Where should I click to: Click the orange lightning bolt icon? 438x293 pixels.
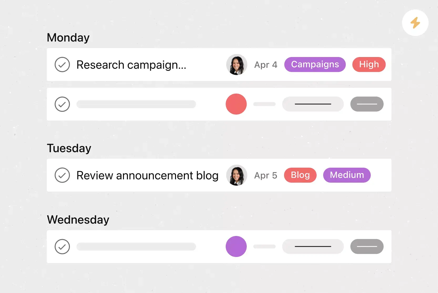415,23
